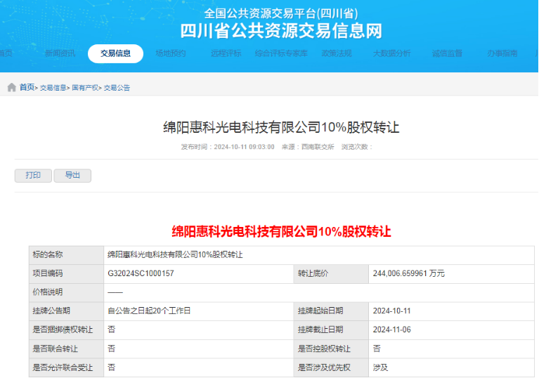Screen dimensions: 539x378
Task: Open 综合评标专家库 menu item
Action: pyautogui.click(x=281, y=53)
